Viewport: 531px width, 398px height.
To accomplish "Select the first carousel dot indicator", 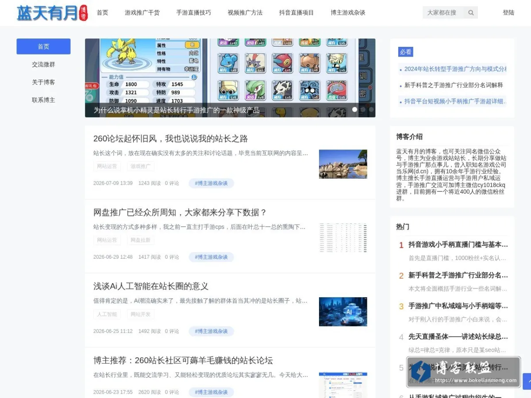I will pyautogui.click(x=354, y=109).
